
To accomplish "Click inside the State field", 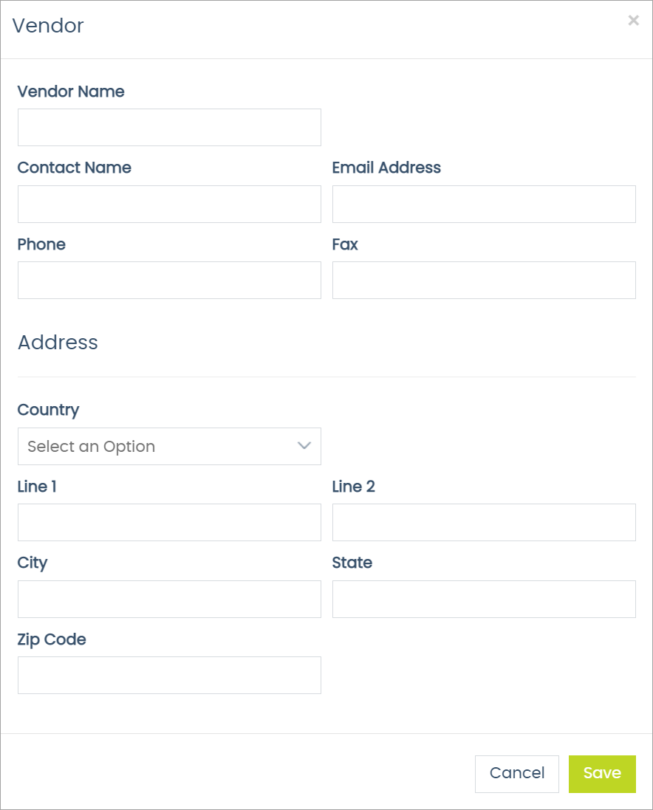I will pyautogui.click(x=484, y=599).
